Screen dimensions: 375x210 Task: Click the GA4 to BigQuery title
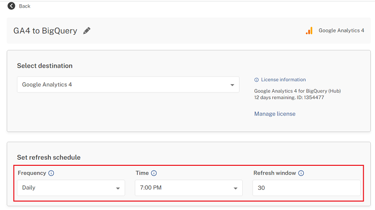45,31
